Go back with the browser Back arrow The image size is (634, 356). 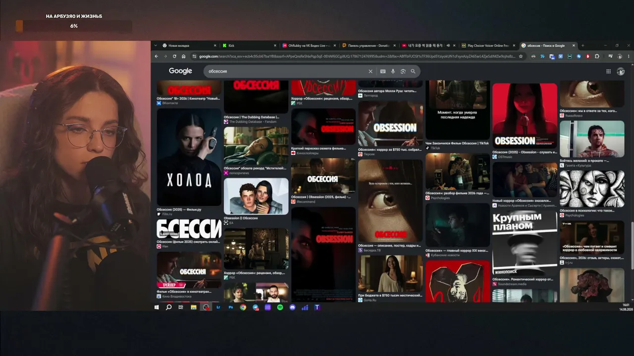coord(157,56)
